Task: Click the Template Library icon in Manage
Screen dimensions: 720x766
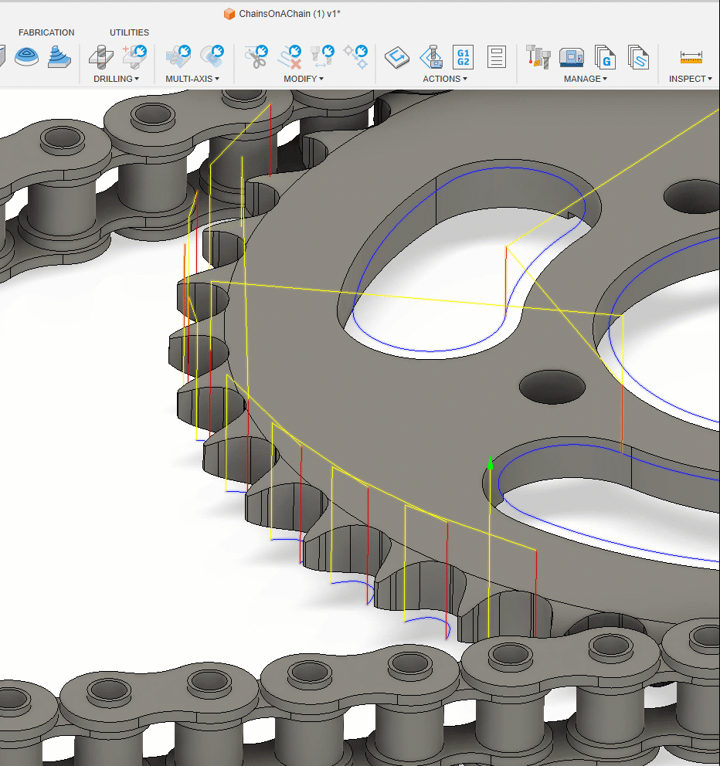Action: [x=638, y=56]
